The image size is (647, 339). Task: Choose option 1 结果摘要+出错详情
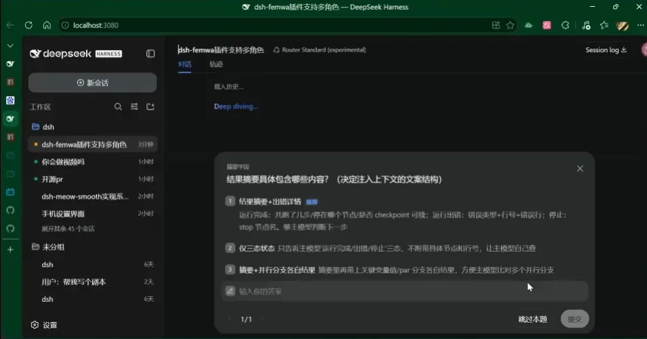404,214
